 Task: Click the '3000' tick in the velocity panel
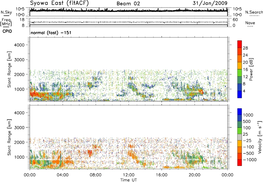tap(19, 127)
